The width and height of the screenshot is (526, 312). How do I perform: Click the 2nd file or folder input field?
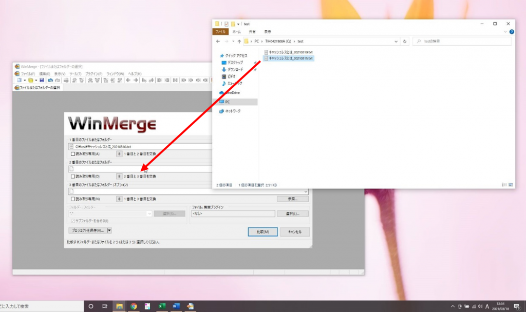point(140,169)
